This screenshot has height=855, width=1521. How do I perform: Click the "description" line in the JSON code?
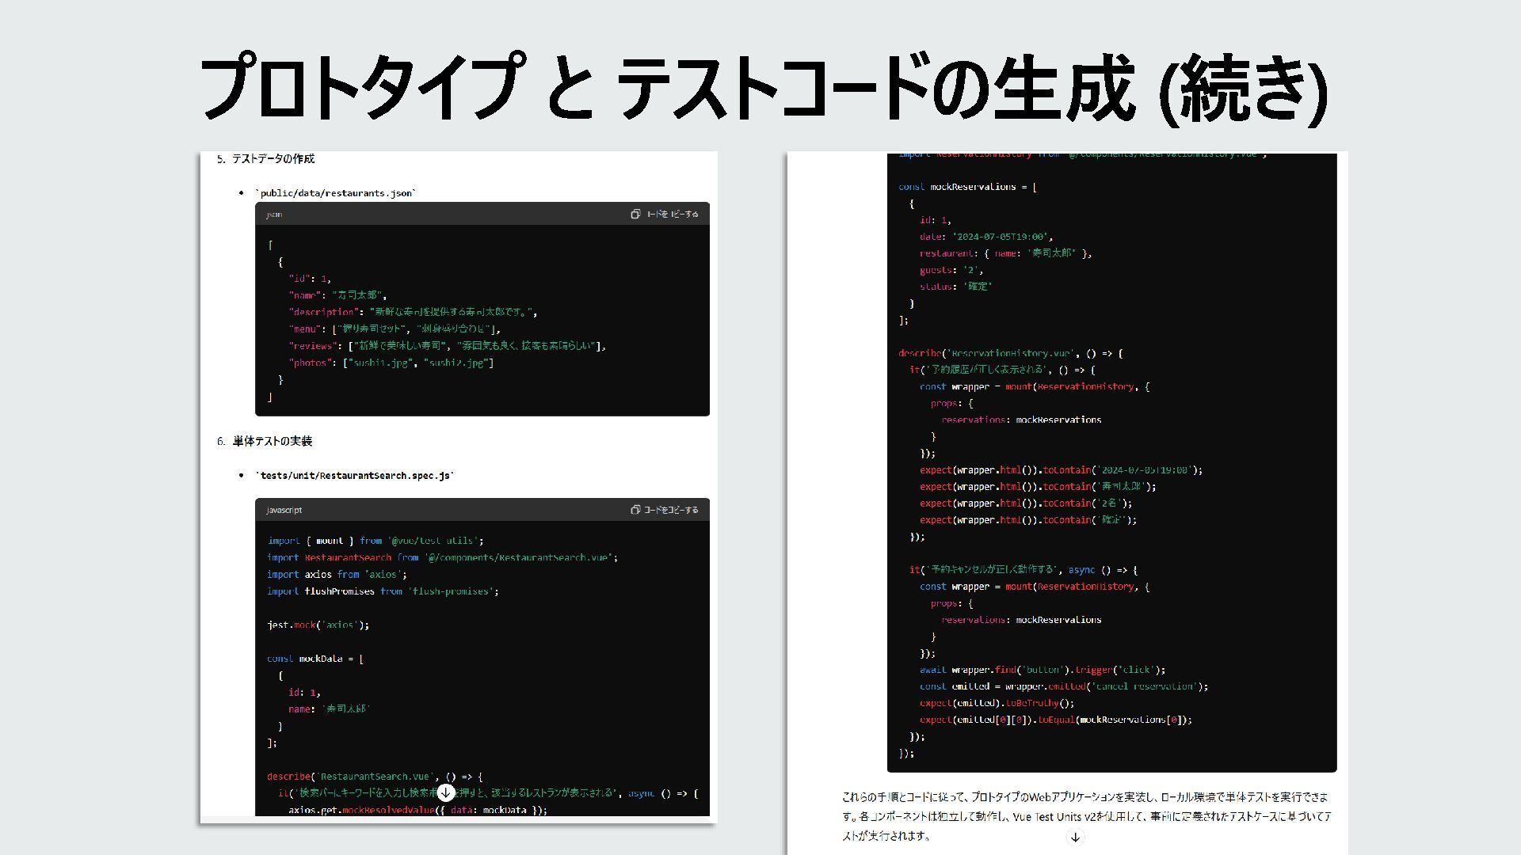[x=413, y=312]
